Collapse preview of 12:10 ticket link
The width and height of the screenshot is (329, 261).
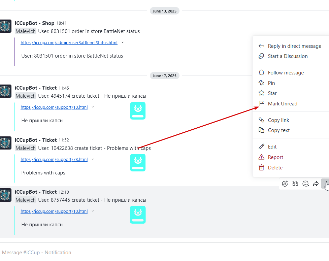click(x=93, y=211)
